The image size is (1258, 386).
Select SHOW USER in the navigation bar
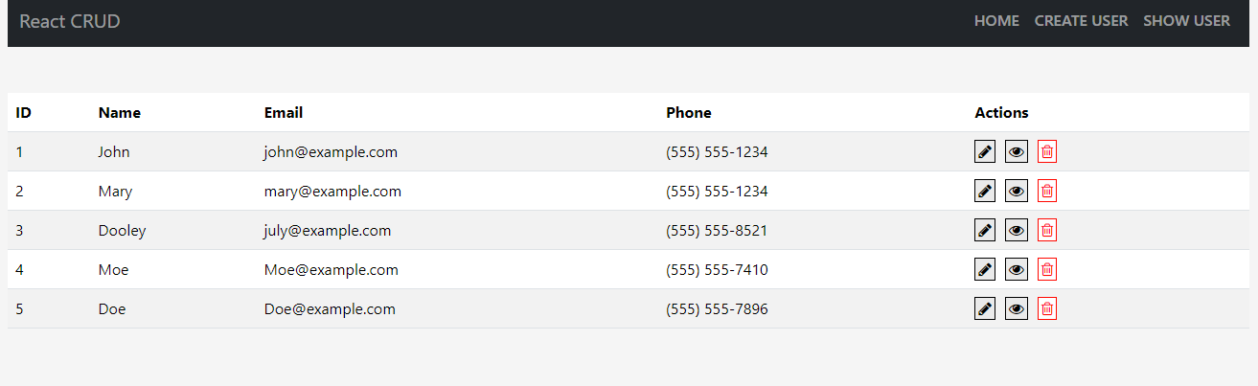tap(1186, 21)
